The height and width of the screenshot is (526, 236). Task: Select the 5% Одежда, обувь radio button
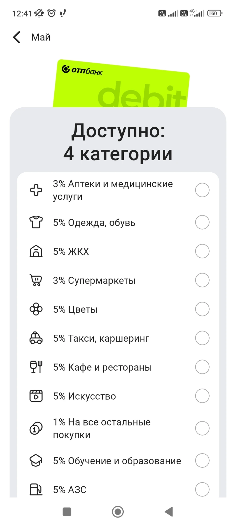coord(202,222)
